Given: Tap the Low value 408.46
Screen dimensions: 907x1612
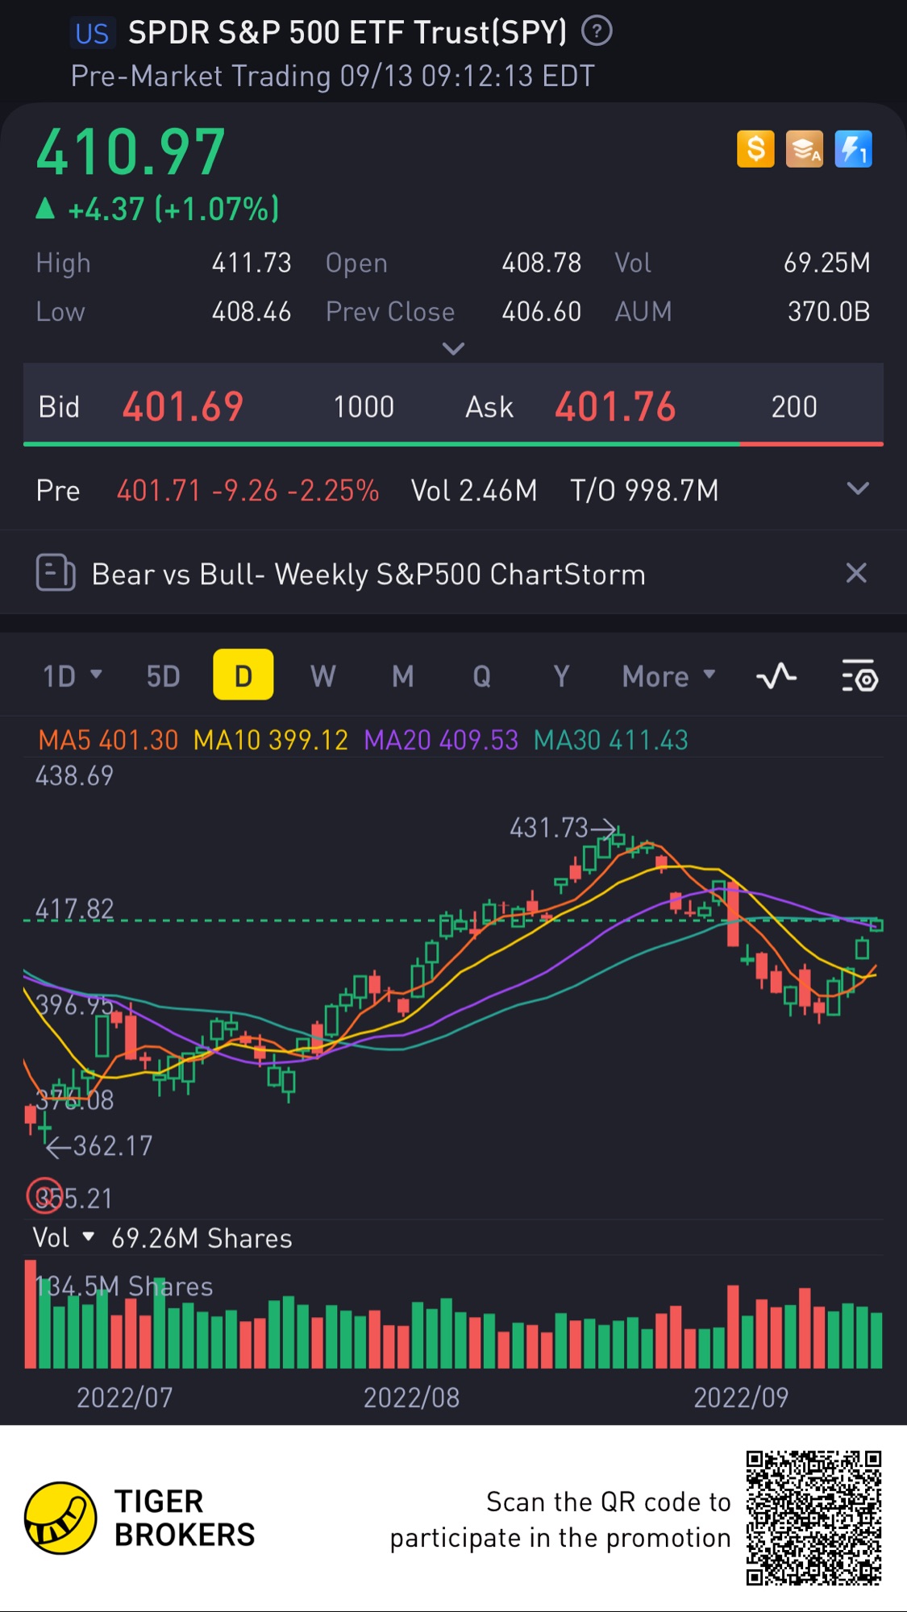Looking at the screenshot, I should [x=252, y=311].
